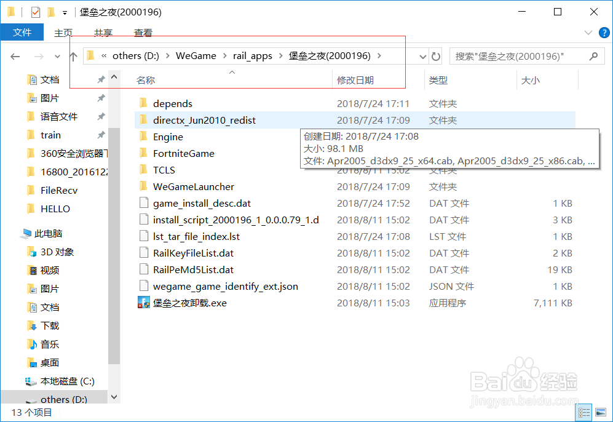The width and height of the screenshot is (613, 422).
Task: Select the WeGameLauncher folder
Action: tap(194, 186)
